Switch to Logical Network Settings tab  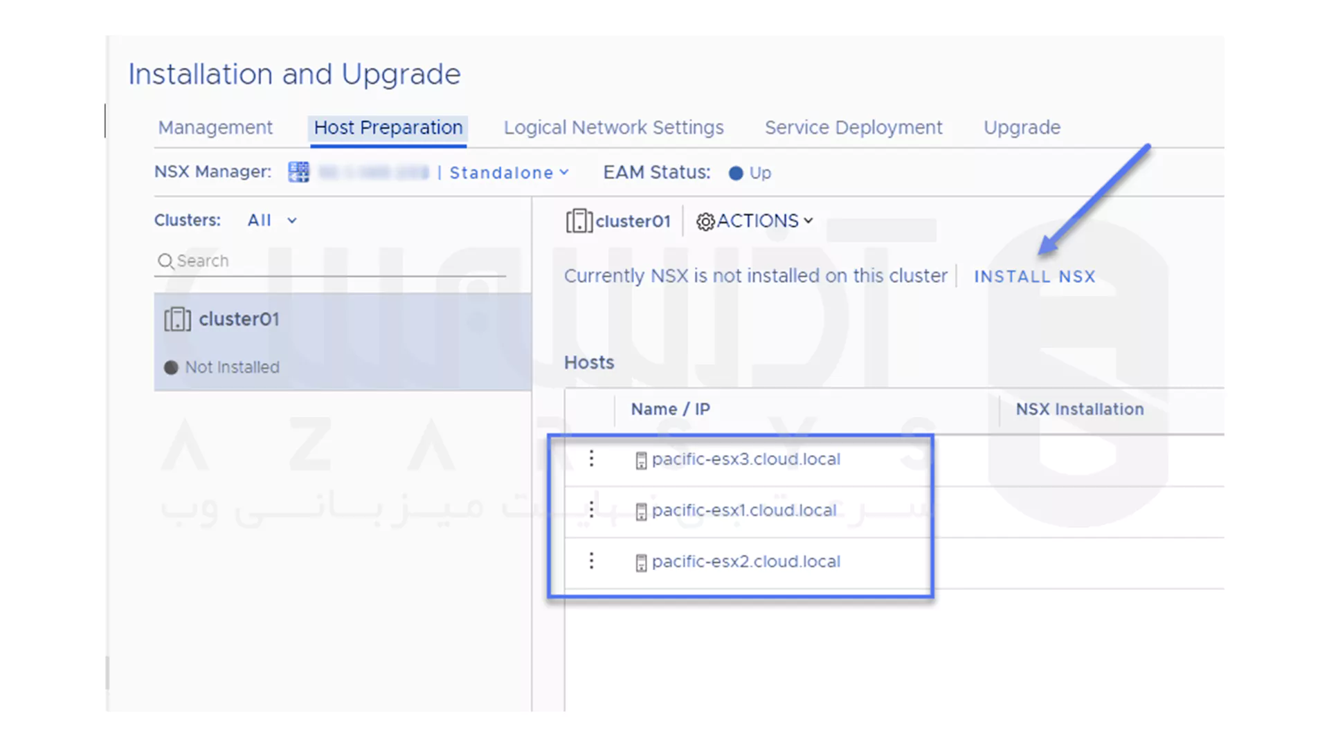pos(613,128)
